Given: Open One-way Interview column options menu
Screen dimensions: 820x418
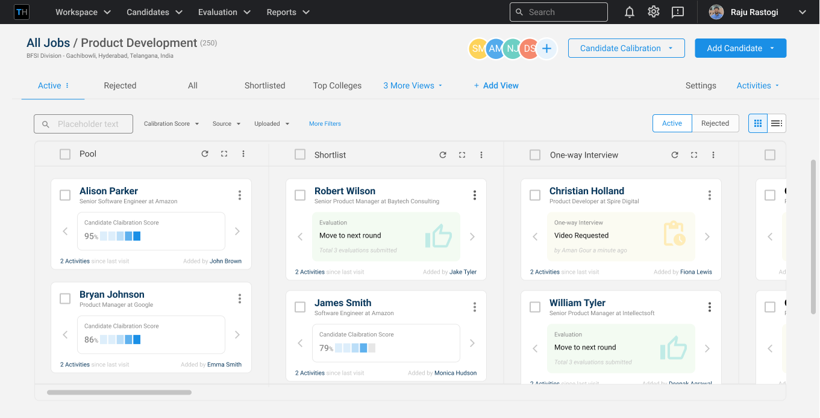Looking at the screenshot, I should coord(713,155).
